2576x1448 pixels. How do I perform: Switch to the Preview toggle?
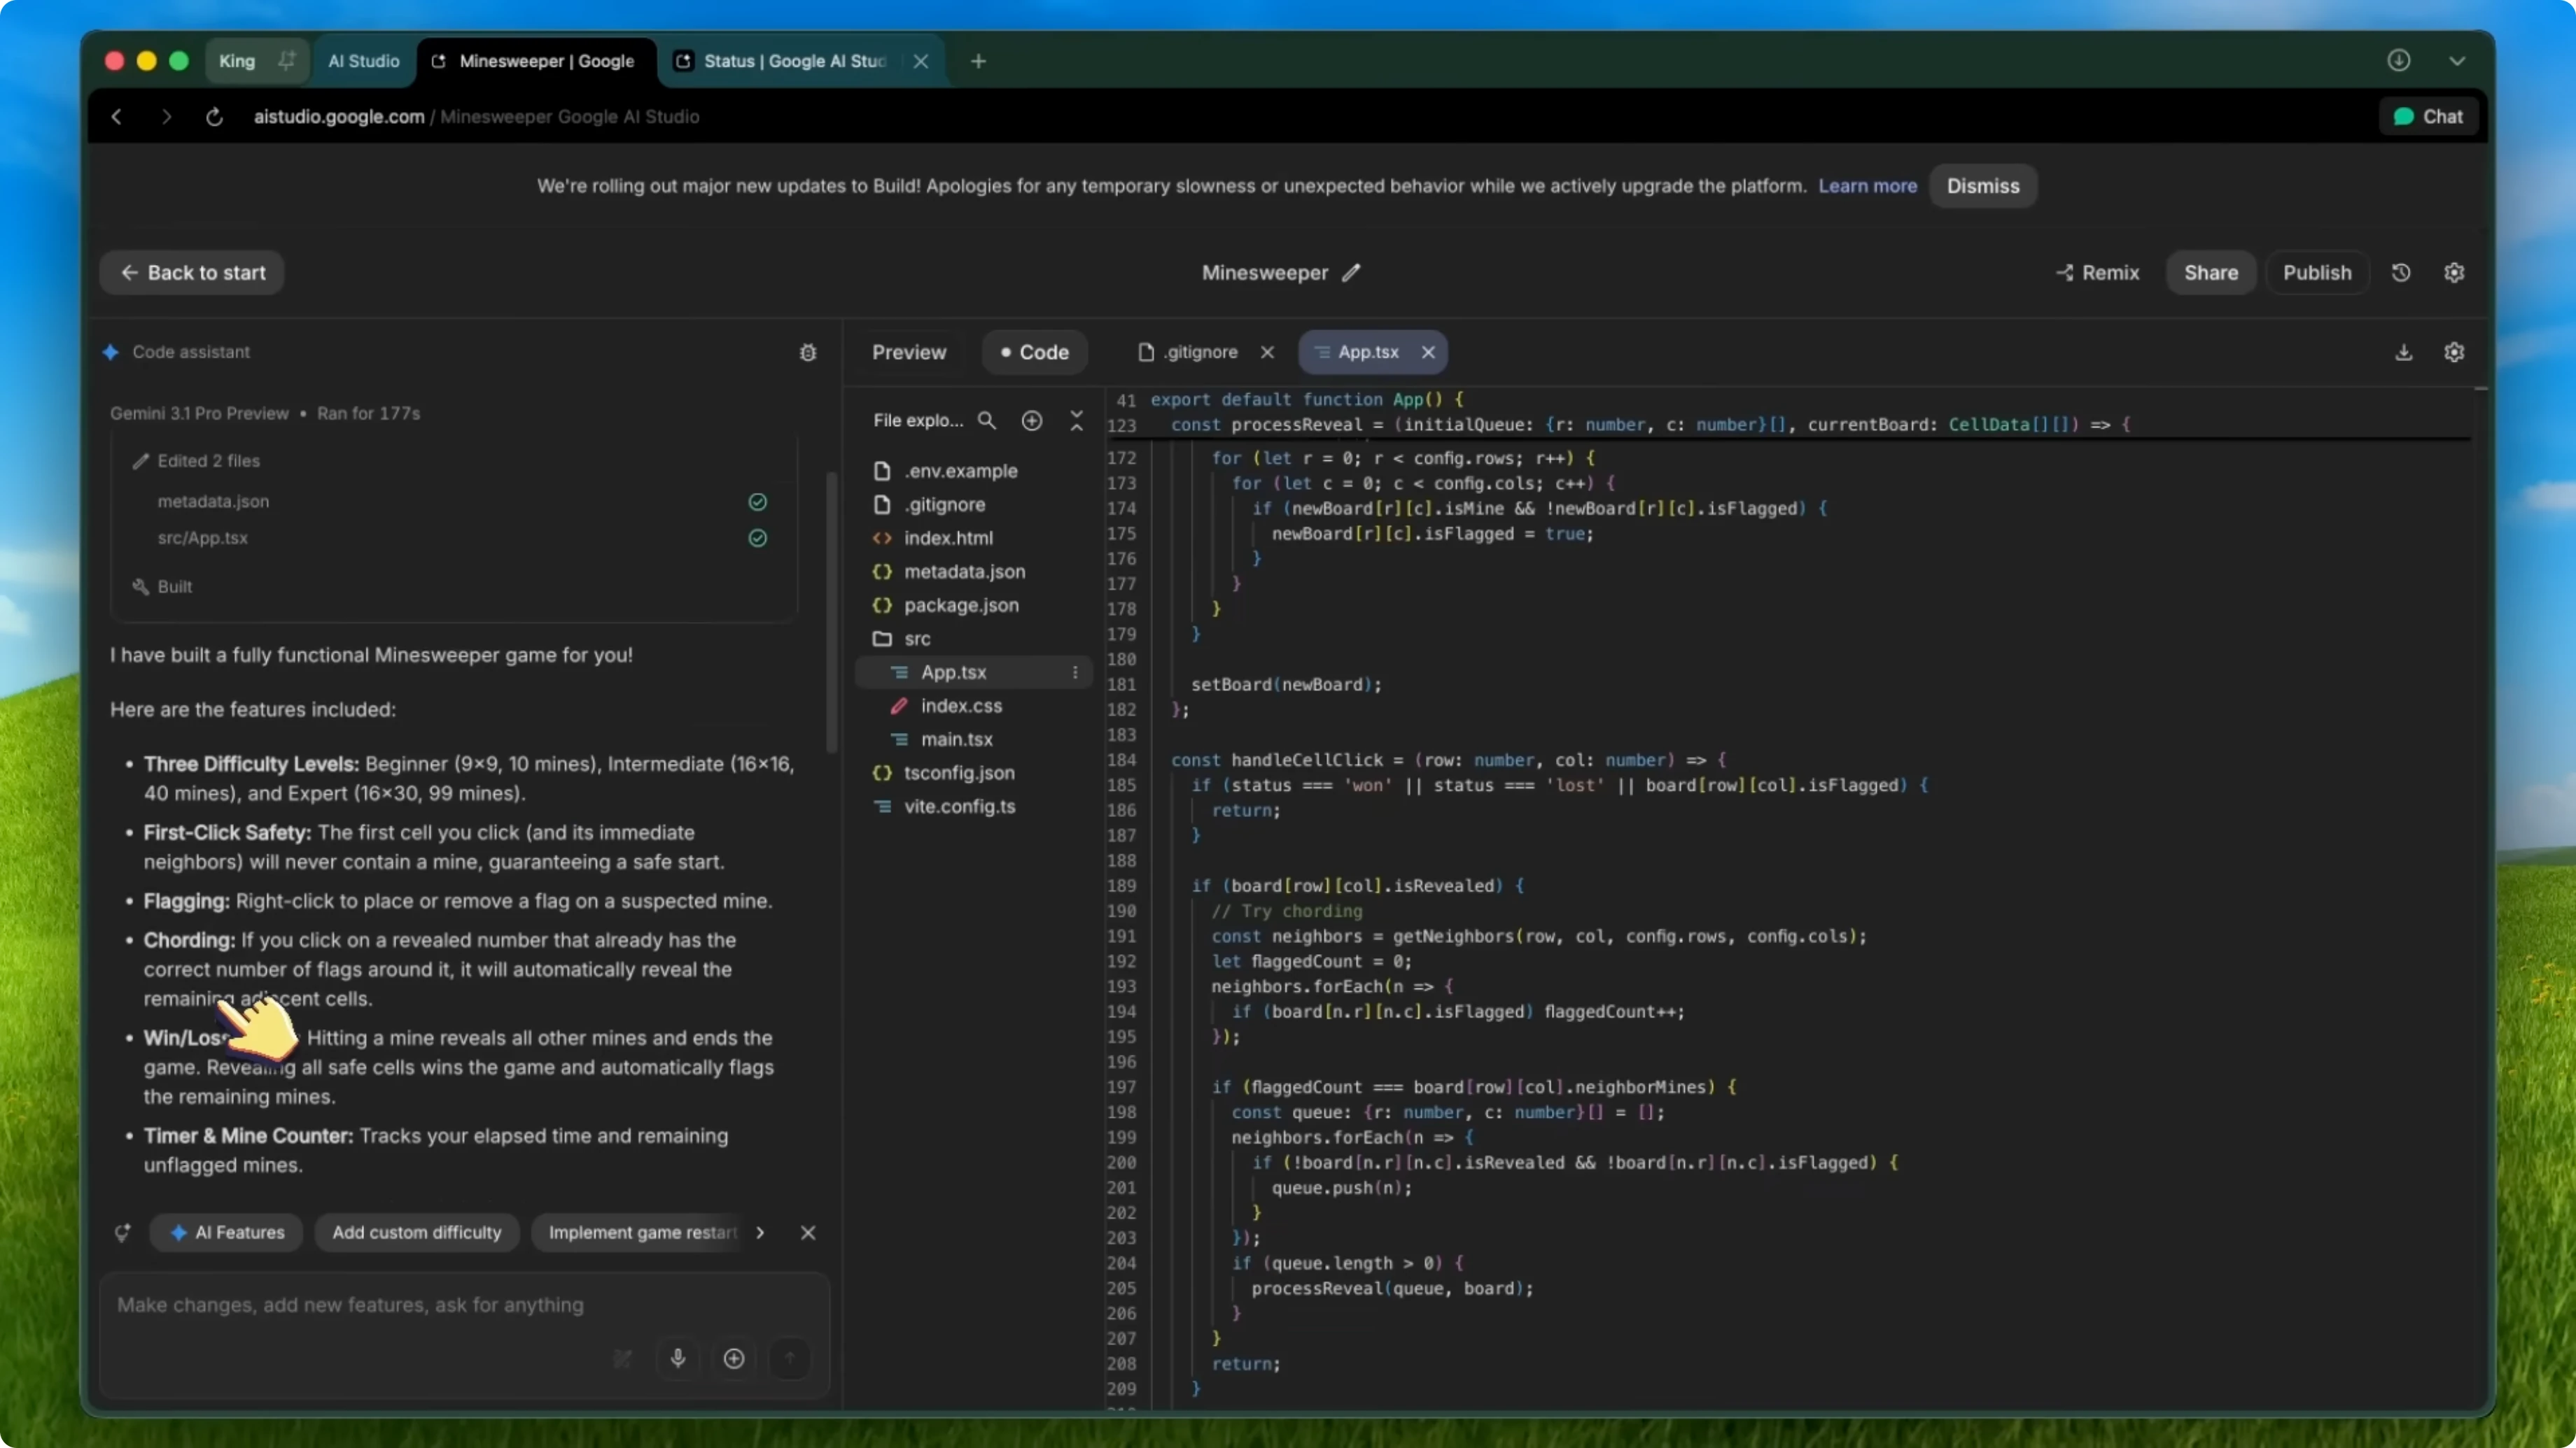(909, 352)
